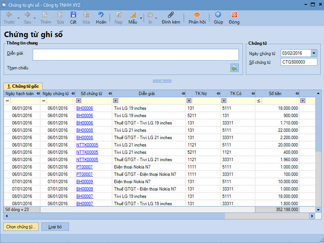Click the In print icon

click(150, 15)
